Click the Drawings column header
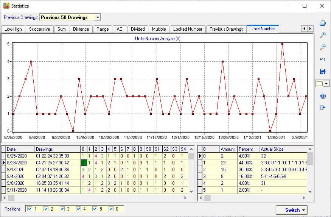This screenshot has height=217, width=331. pyautogui.click(x=57, y=149)
